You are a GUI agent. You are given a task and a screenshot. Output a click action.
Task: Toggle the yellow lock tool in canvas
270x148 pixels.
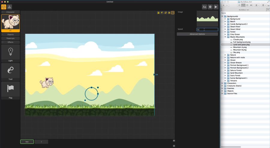click(x=158, y=13)
